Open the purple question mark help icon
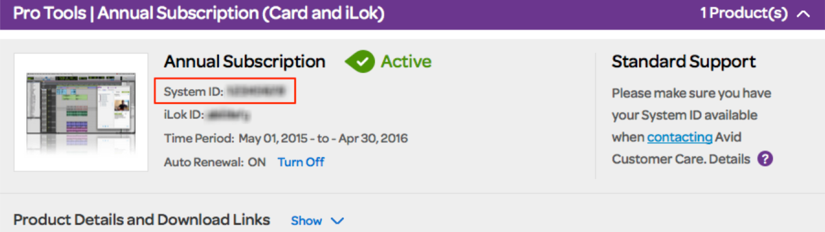This screenshot has height=232, width=825. 765,159
